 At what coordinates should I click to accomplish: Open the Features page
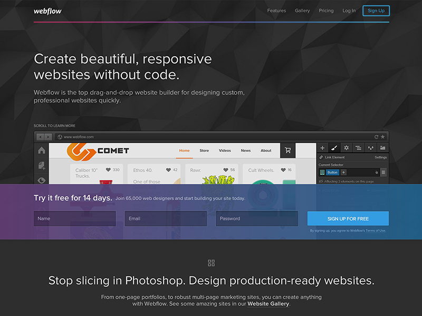(276, 11)
